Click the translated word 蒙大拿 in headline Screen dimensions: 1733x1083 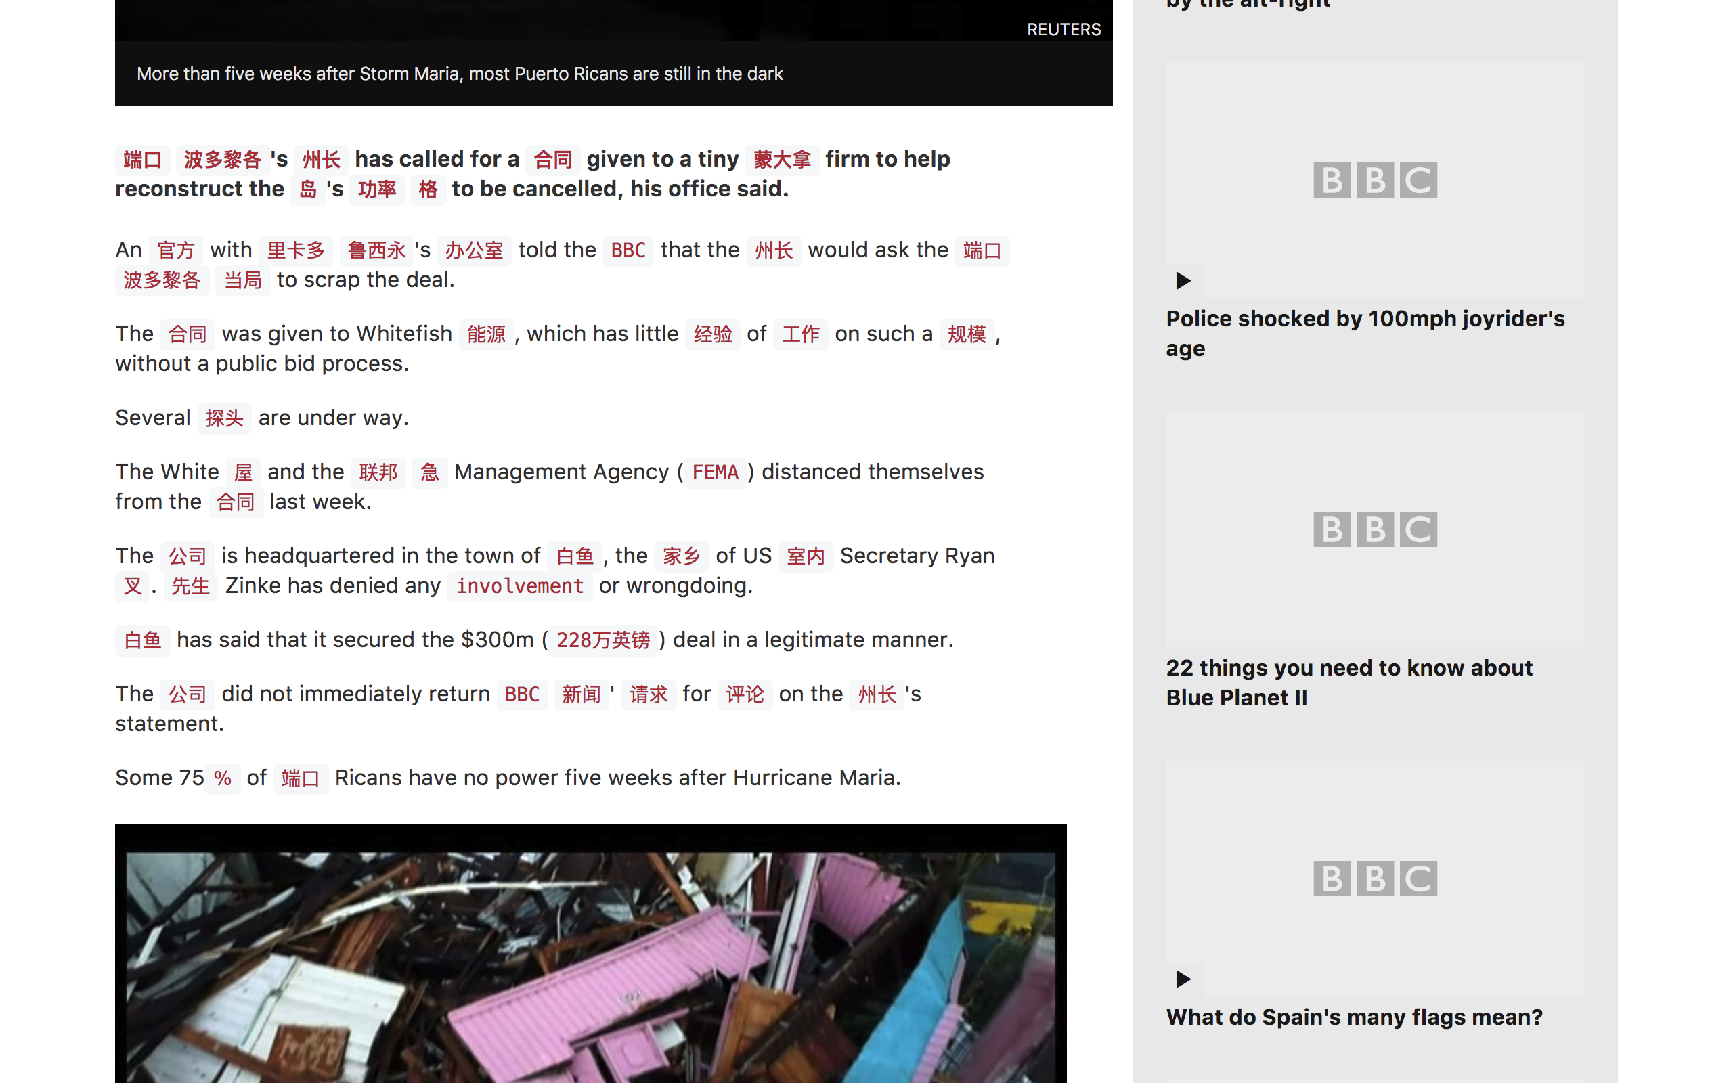(x=781, y=159)
